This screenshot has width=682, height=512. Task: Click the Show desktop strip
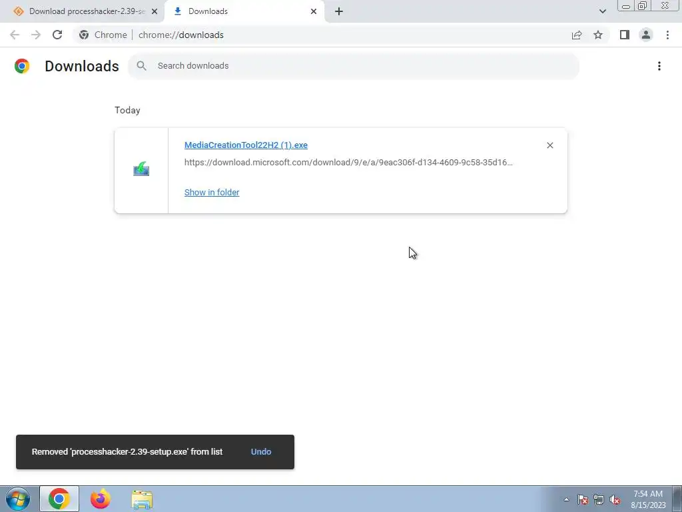click(x=677, y=499)
